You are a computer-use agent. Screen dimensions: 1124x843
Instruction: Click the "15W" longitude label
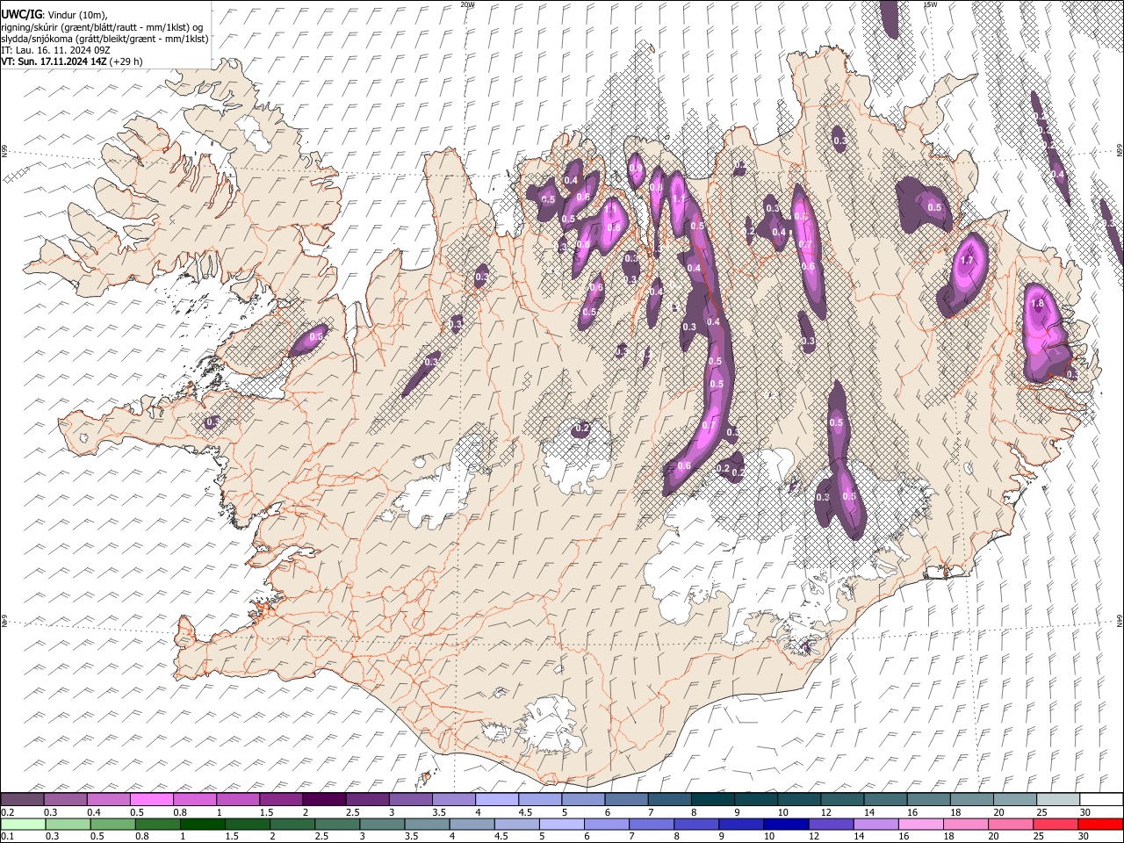pos(931,4)
